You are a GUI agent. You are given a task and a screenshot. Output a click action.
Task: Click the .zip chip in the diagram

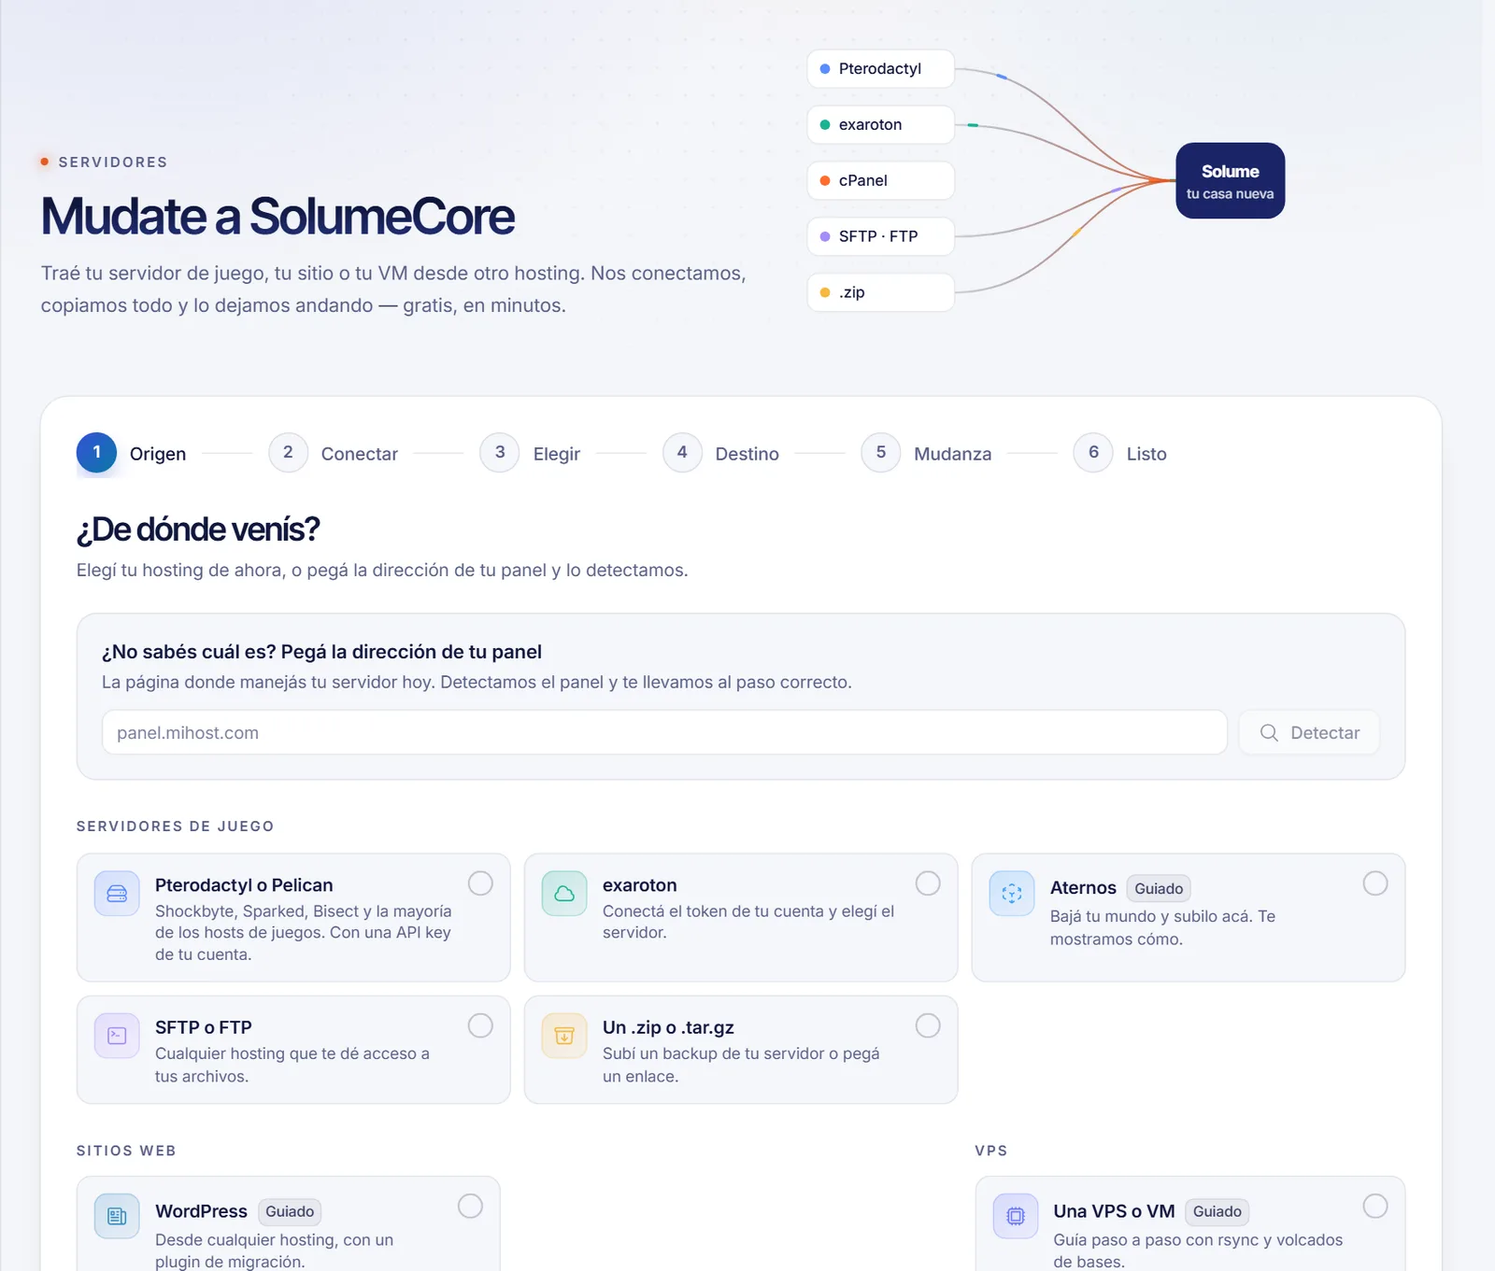[x=880, y=292]
